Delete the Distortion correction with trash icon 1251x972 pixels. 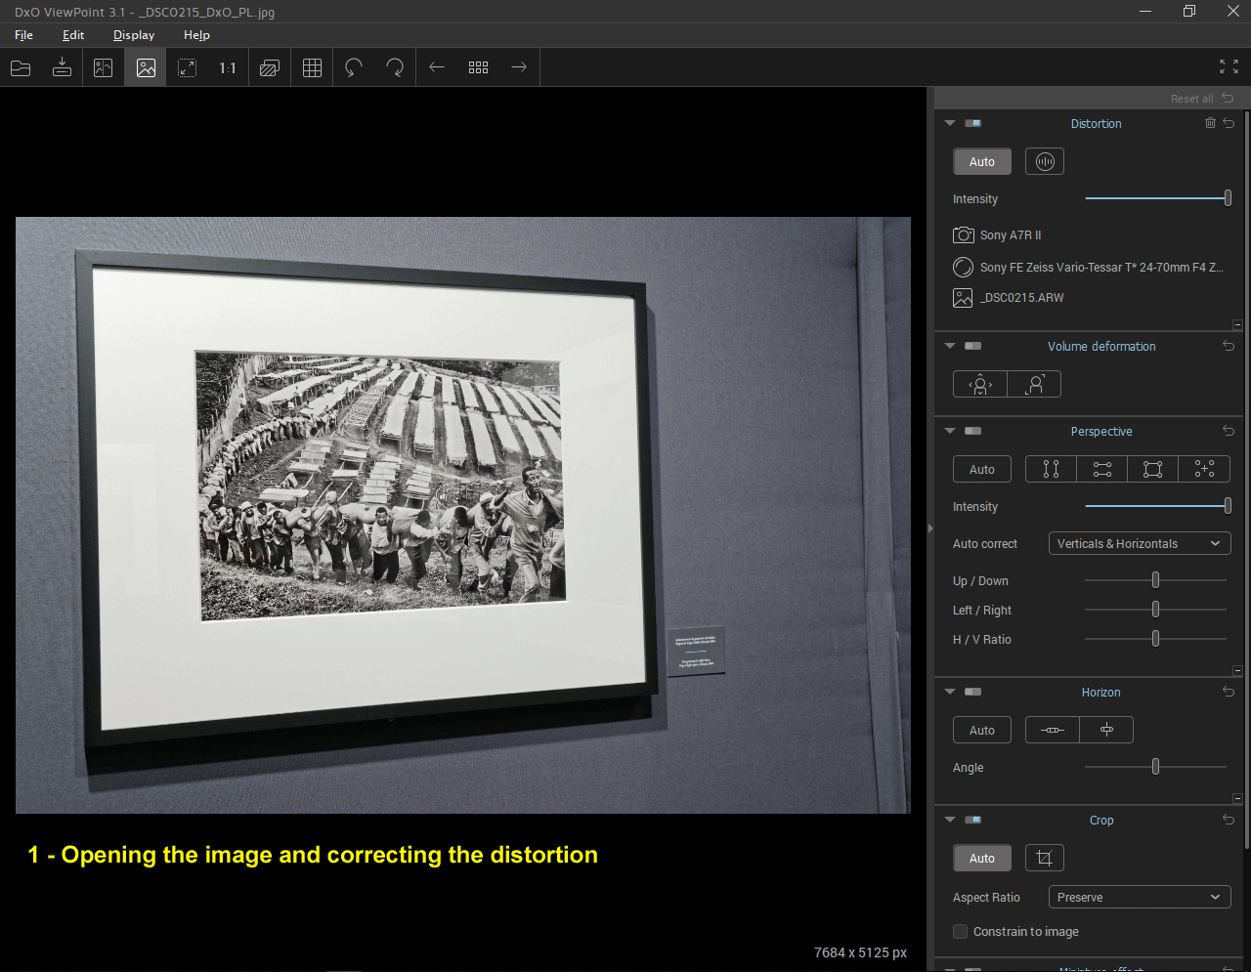pos(1210,123)
